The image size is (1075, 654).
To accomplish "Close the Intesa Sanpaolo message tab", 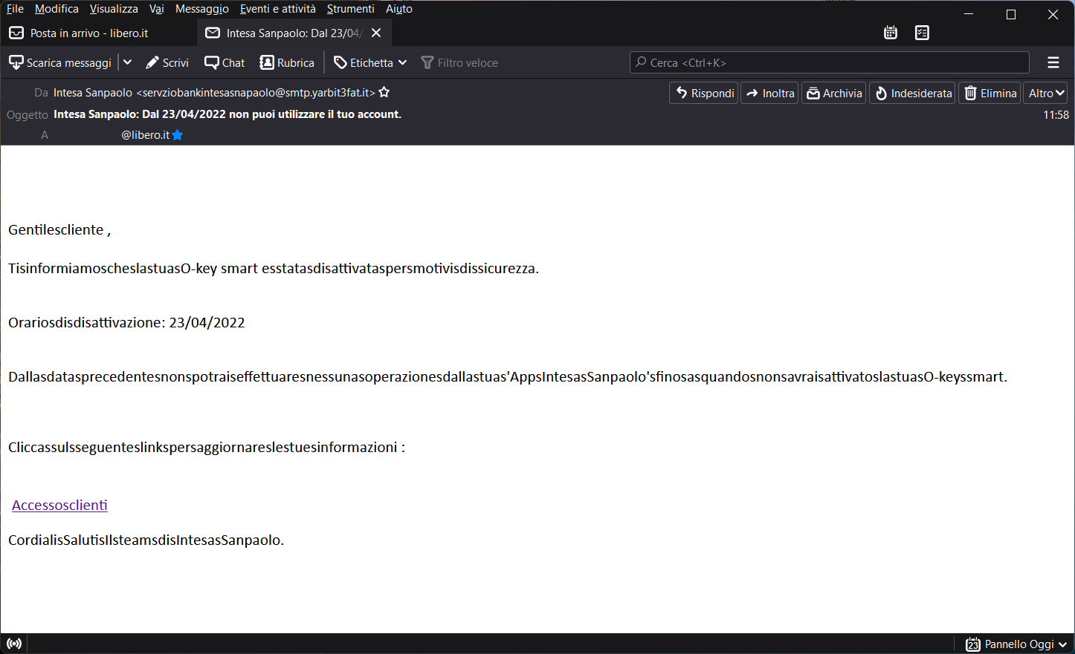I will 376,33.
